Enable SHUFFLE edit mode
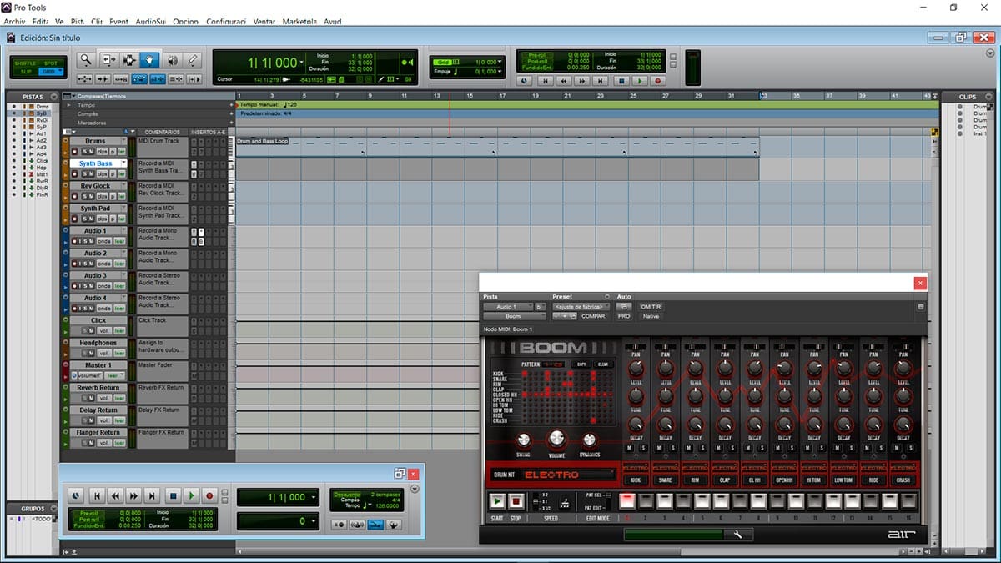 click(25, 63)
